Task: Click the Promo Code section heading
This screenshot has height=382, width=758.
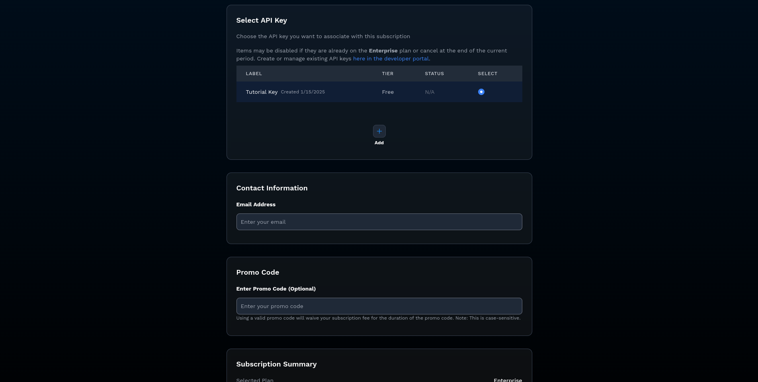Action: [x=257, y=272]
